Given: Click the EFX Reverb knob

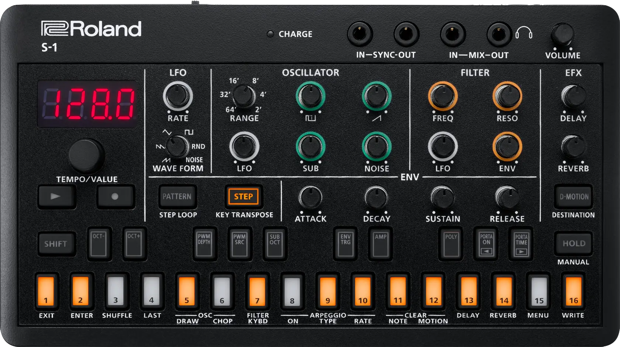Looking at the screenshot, I should 573,147.
